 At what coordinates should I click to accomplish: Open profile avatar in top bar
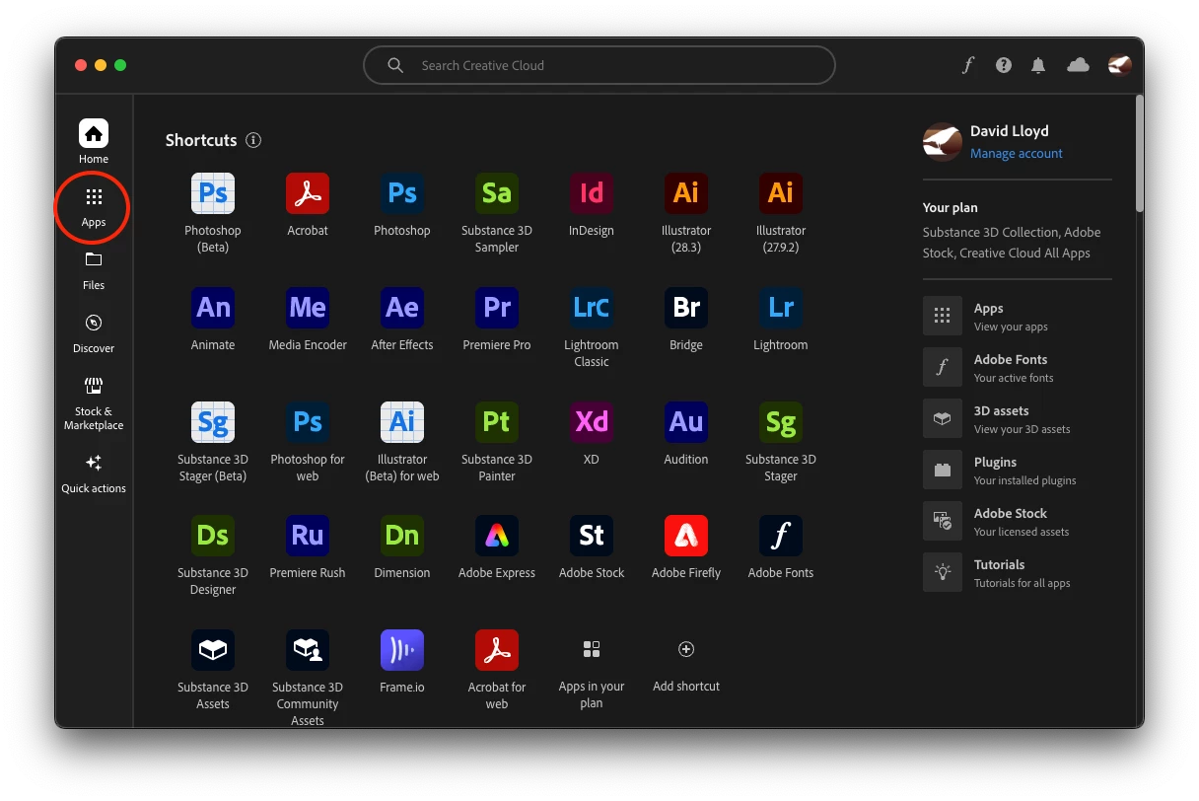tap(1119, 65)
